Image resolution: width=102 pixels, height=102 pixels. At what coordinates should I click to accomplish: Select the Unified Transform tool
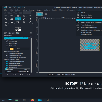6,19
